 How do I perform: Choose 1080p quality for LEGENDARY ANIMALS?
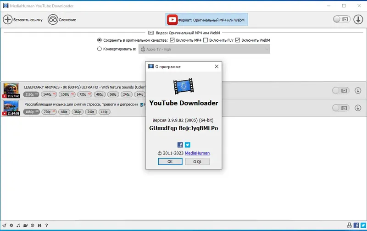point(67,94)
